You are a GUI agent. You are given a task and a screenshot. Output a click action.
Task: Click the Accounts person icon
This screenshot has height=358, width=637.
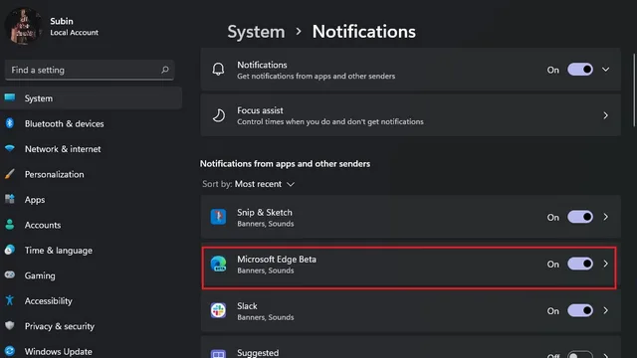pyautogui.click(x=10, y=225)
